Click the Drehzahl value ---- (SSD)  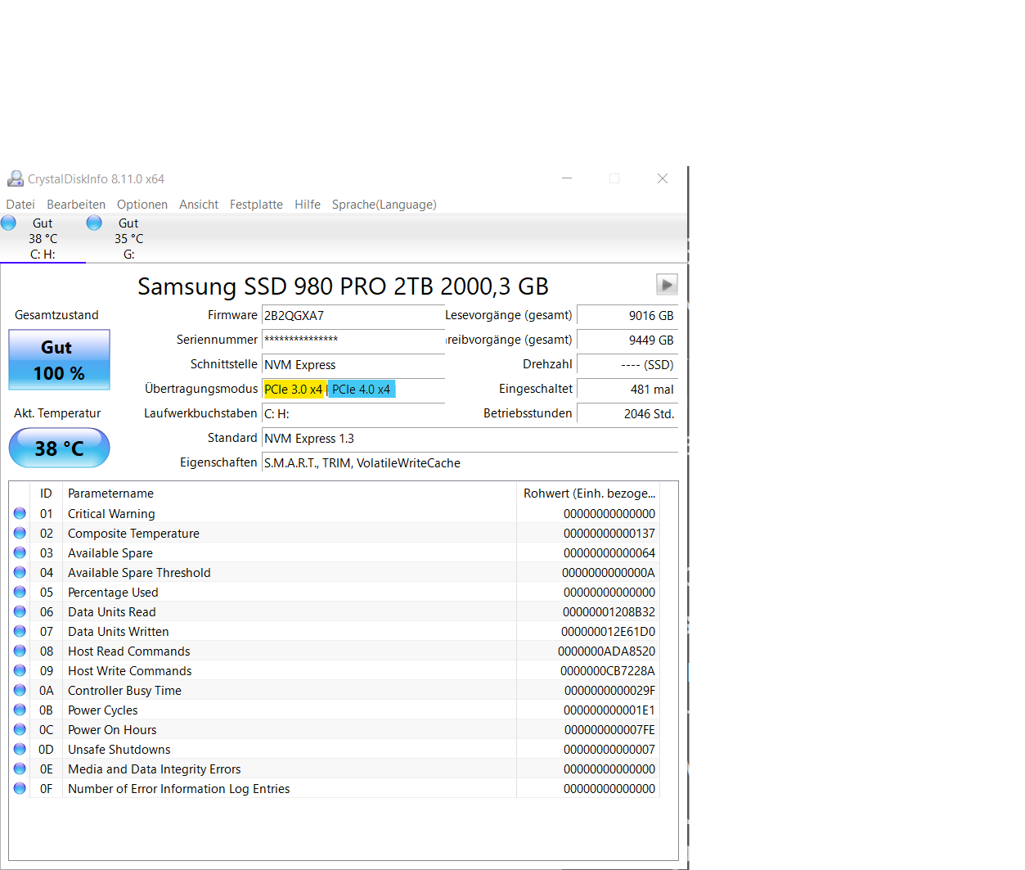[x=627, y=365]
